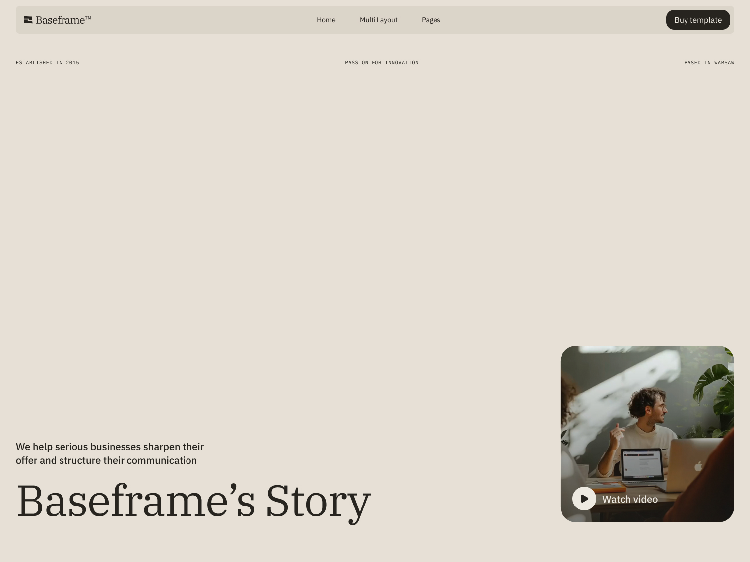Click Multi Layout in the navbar
The height and width of the screenshot is (562, 750).
[x=378, y=20]
